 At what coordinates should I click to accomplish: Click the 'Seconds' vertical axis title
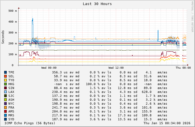point(3,37)
